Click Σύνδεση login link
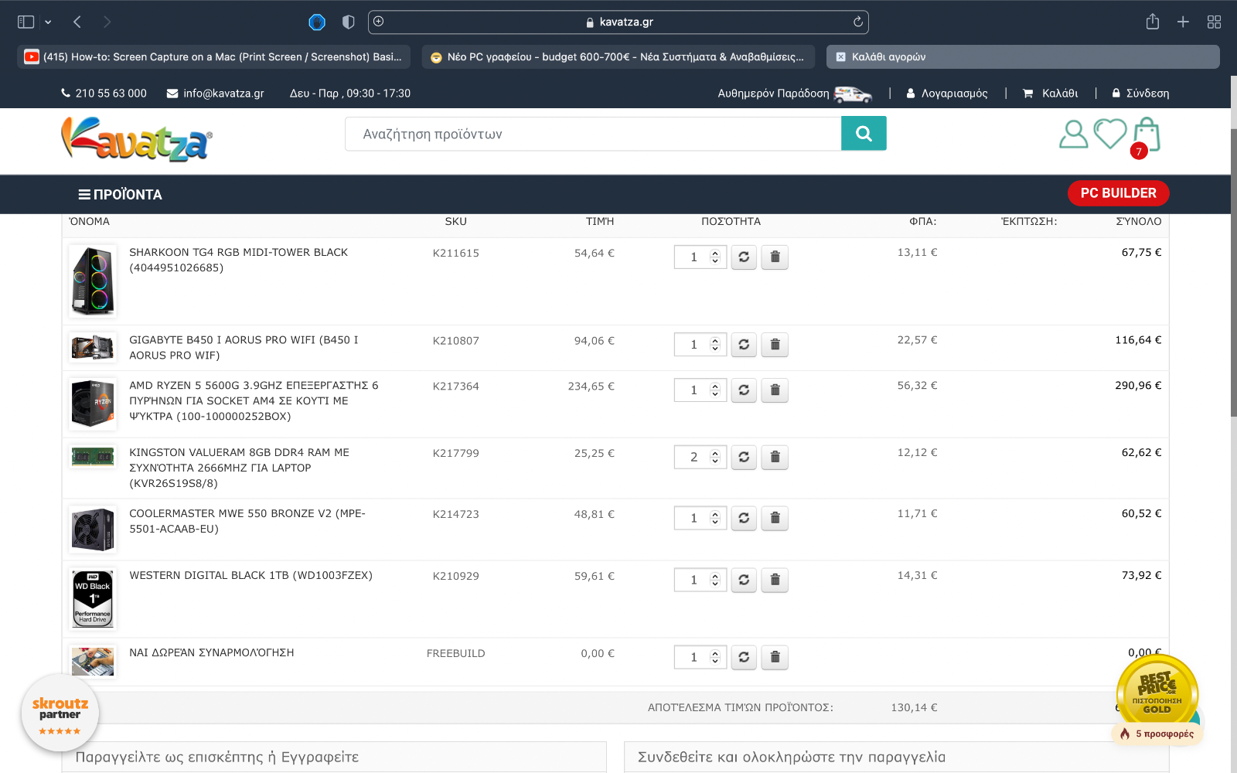 [1140, 94]
